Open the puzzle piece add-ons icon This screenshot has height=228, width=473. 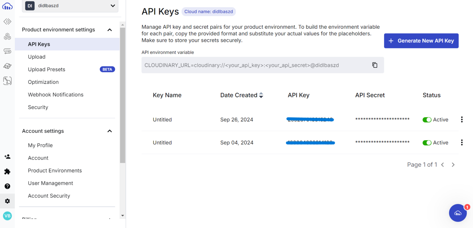pos(7,171)
